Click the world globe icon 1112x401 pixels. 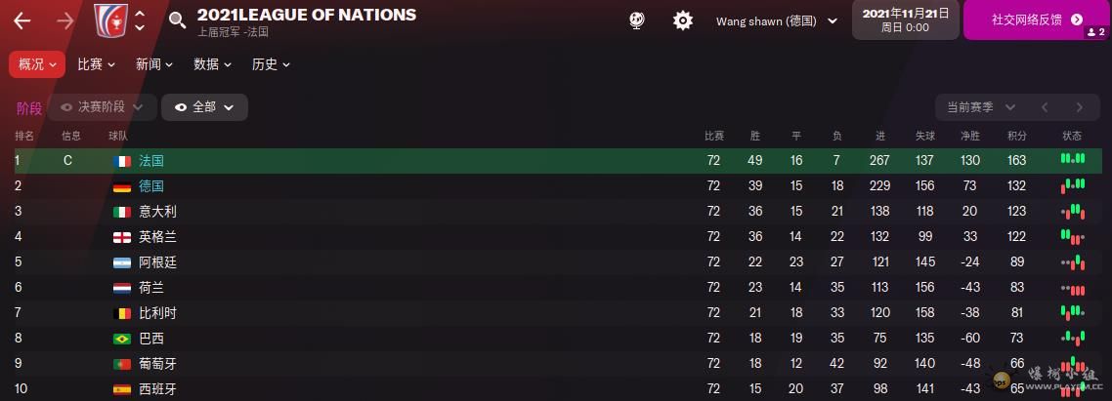pos(635,20)
